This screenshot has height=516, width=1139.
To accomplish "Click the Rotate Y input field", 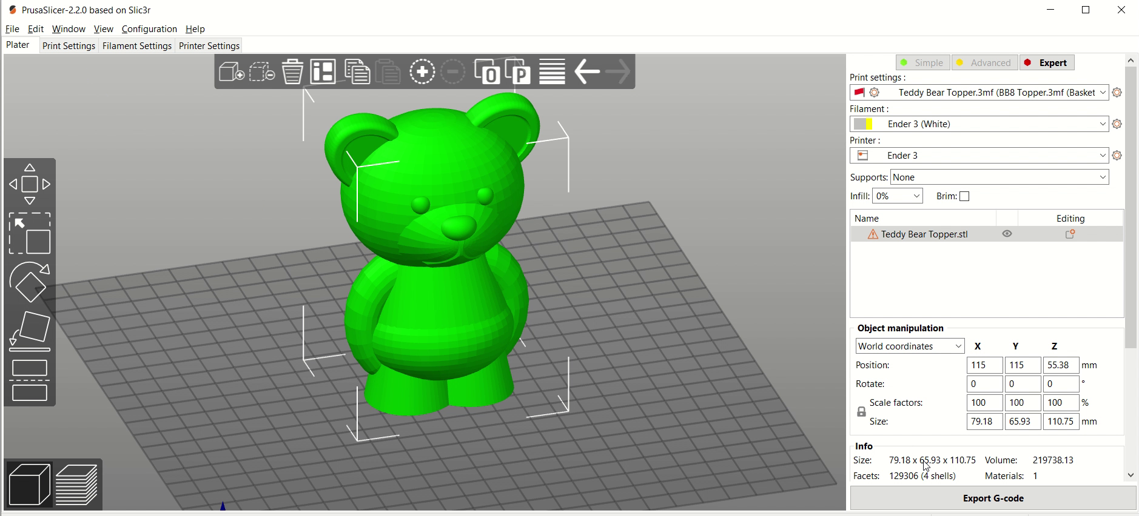I will point(1023,384).
